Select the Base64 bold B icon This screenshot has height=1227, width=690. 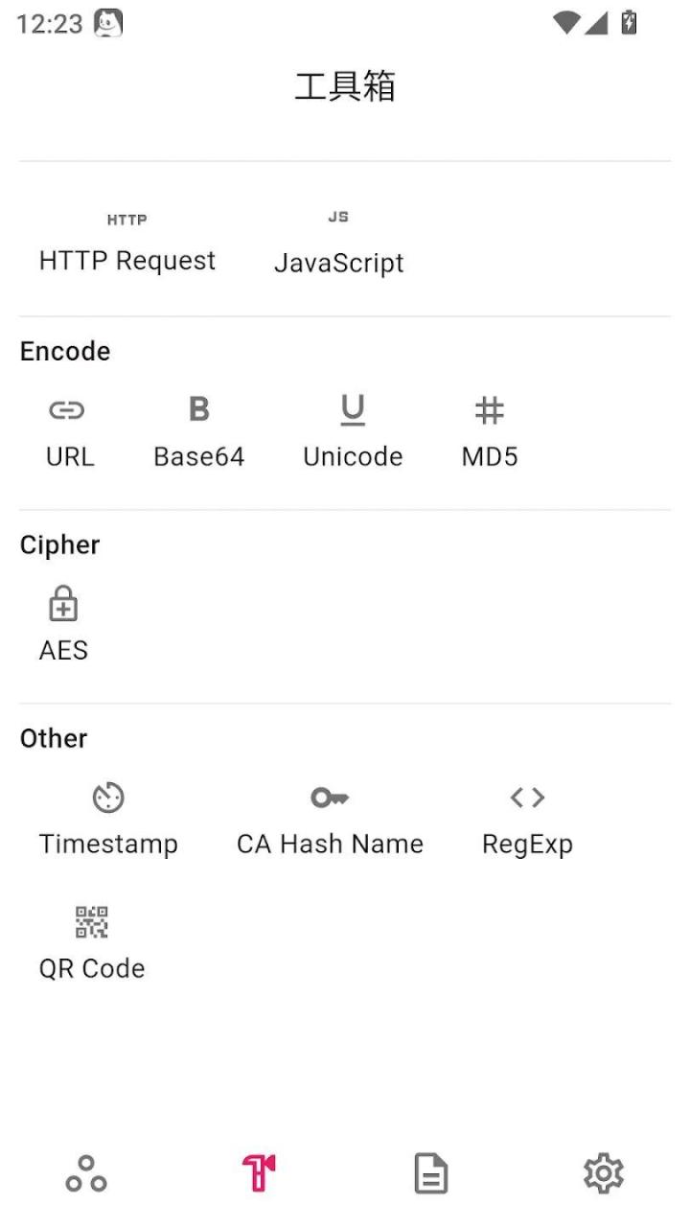[x=198, y=409]
